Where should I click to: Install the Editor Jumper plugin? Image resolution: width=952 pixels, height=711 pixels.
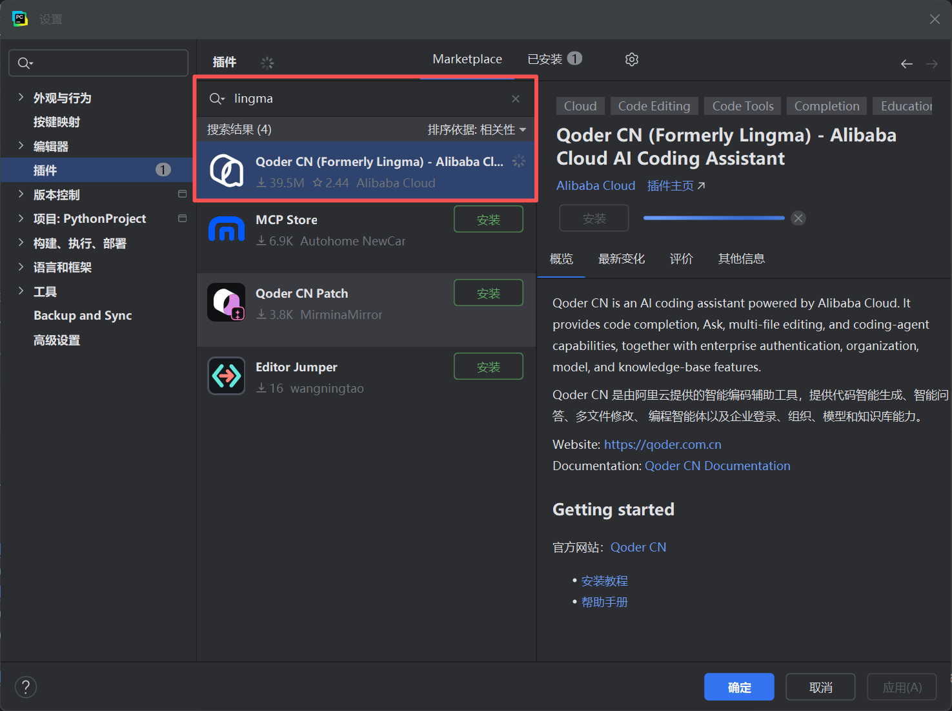(489, 367)
